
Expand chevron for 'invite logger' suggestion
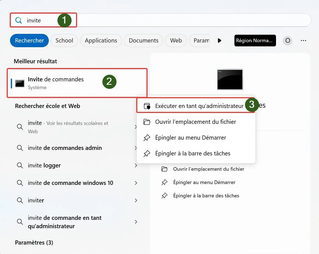coord(136,165)
